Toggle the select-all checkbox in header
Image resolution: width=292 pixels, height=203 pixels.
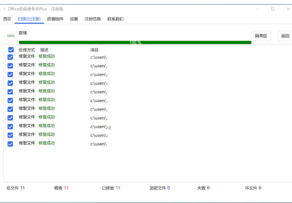(11, 50)
